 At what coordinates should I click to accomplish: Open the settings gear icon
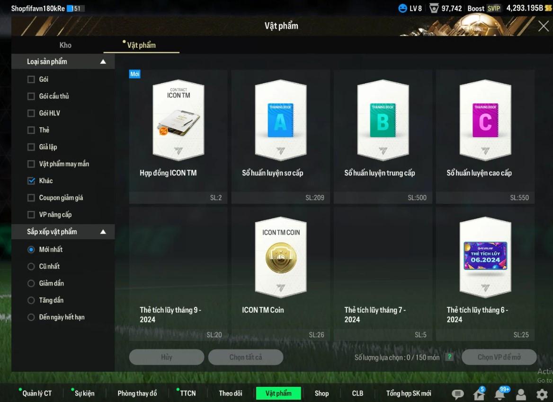point(542,394)
